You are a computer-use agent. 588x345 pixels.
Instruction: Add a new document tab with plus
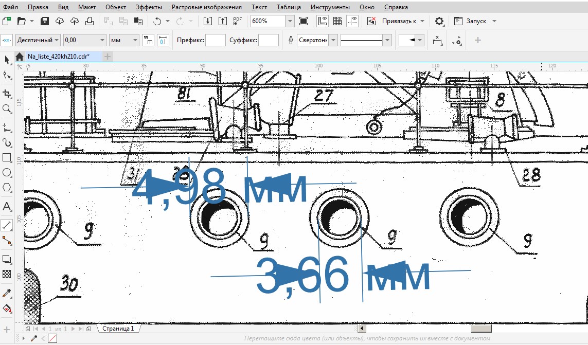107,57
